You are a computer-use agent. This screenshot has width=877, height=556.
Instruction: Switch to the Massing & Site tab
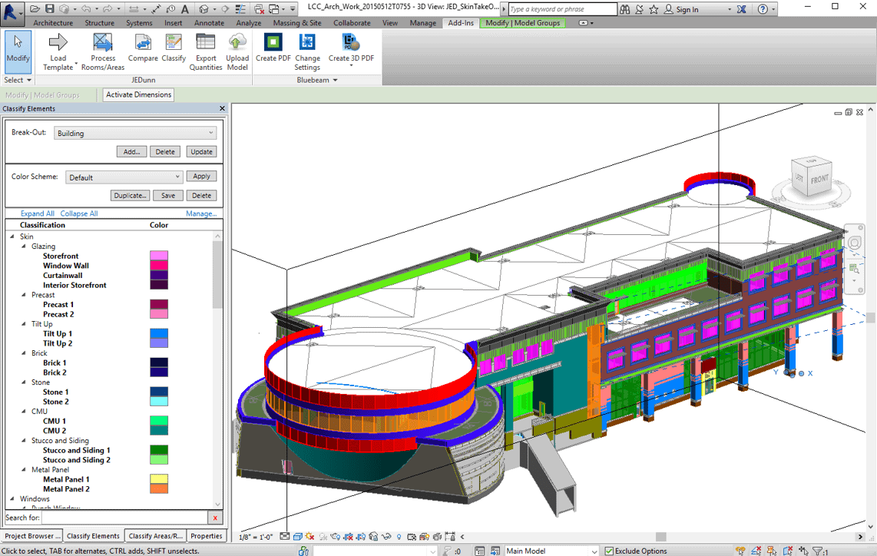coord(297,23)
